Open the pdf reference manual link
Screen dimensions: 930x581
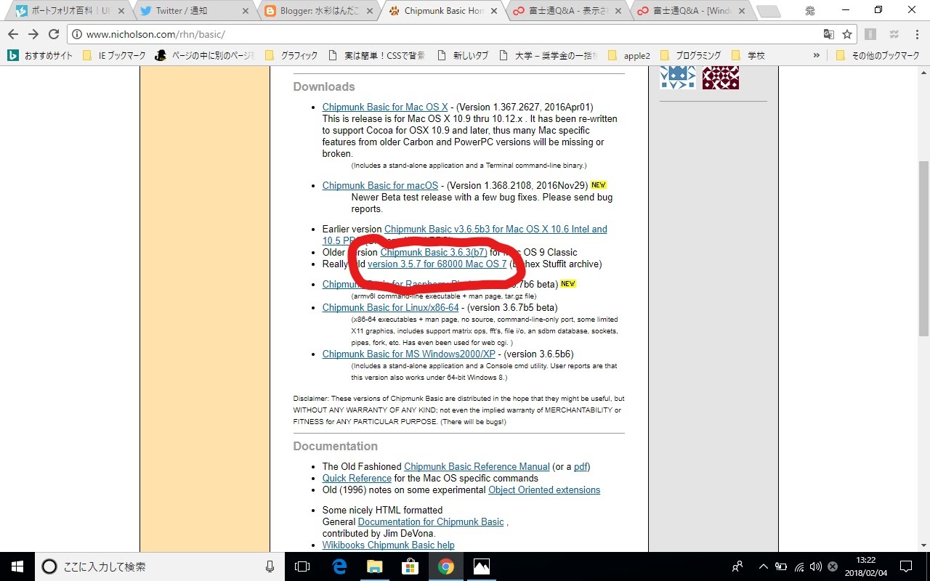581,467
